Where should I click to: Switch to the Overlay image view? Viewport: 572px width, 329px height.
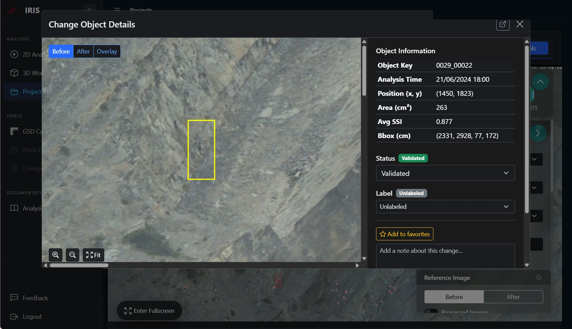click(x=107, y=52)
